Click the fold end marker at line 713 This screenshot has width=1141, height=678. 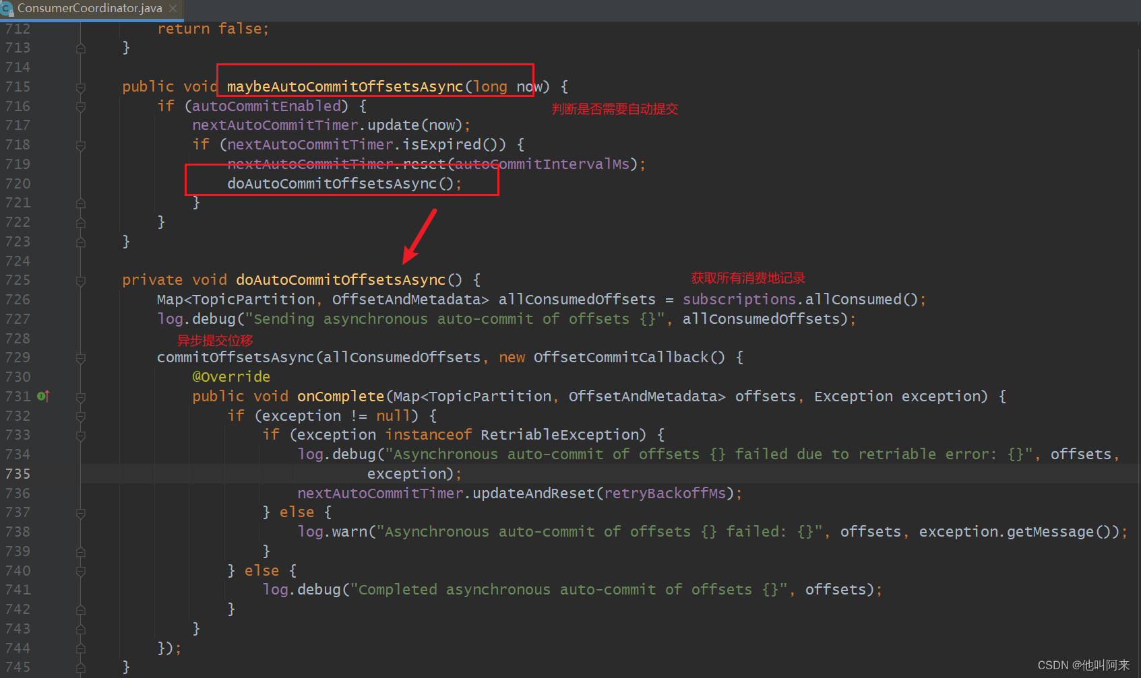[81, 48]
